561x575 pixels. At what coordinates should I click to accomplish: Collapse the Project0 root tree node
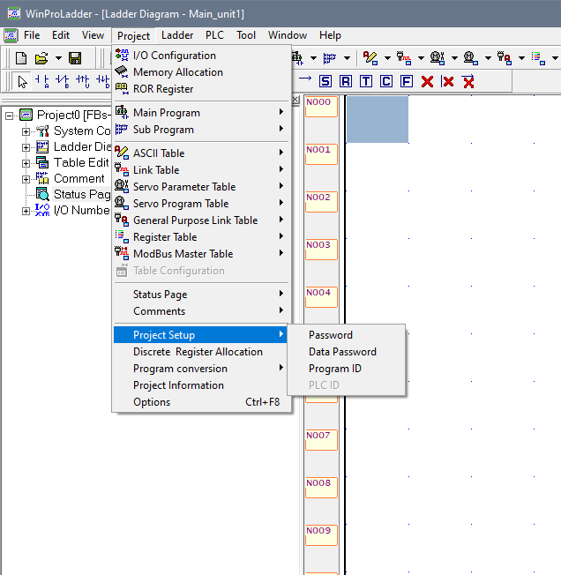pos(9,116)
